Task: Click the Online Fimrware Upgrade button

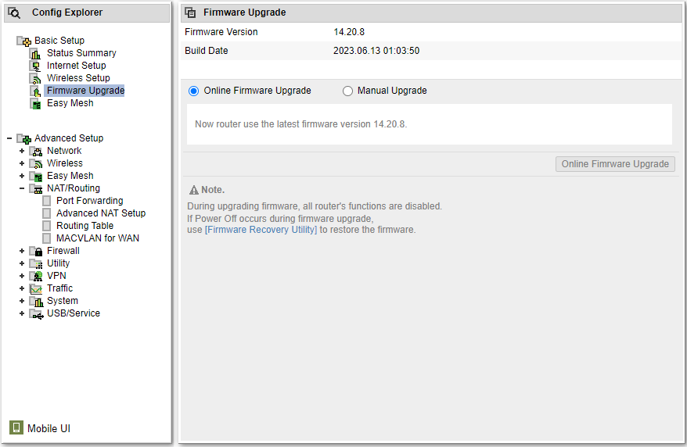Action: (x=615, y=164)
